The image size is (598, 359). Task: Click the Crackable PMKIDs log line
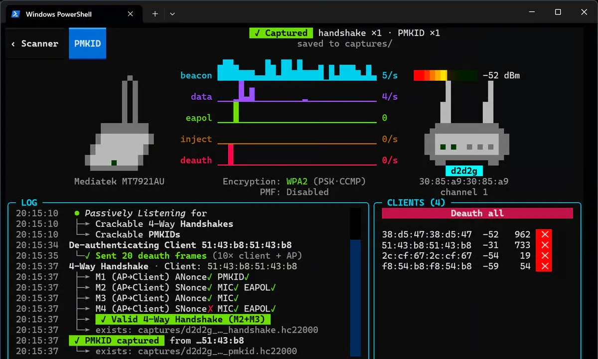138,234
